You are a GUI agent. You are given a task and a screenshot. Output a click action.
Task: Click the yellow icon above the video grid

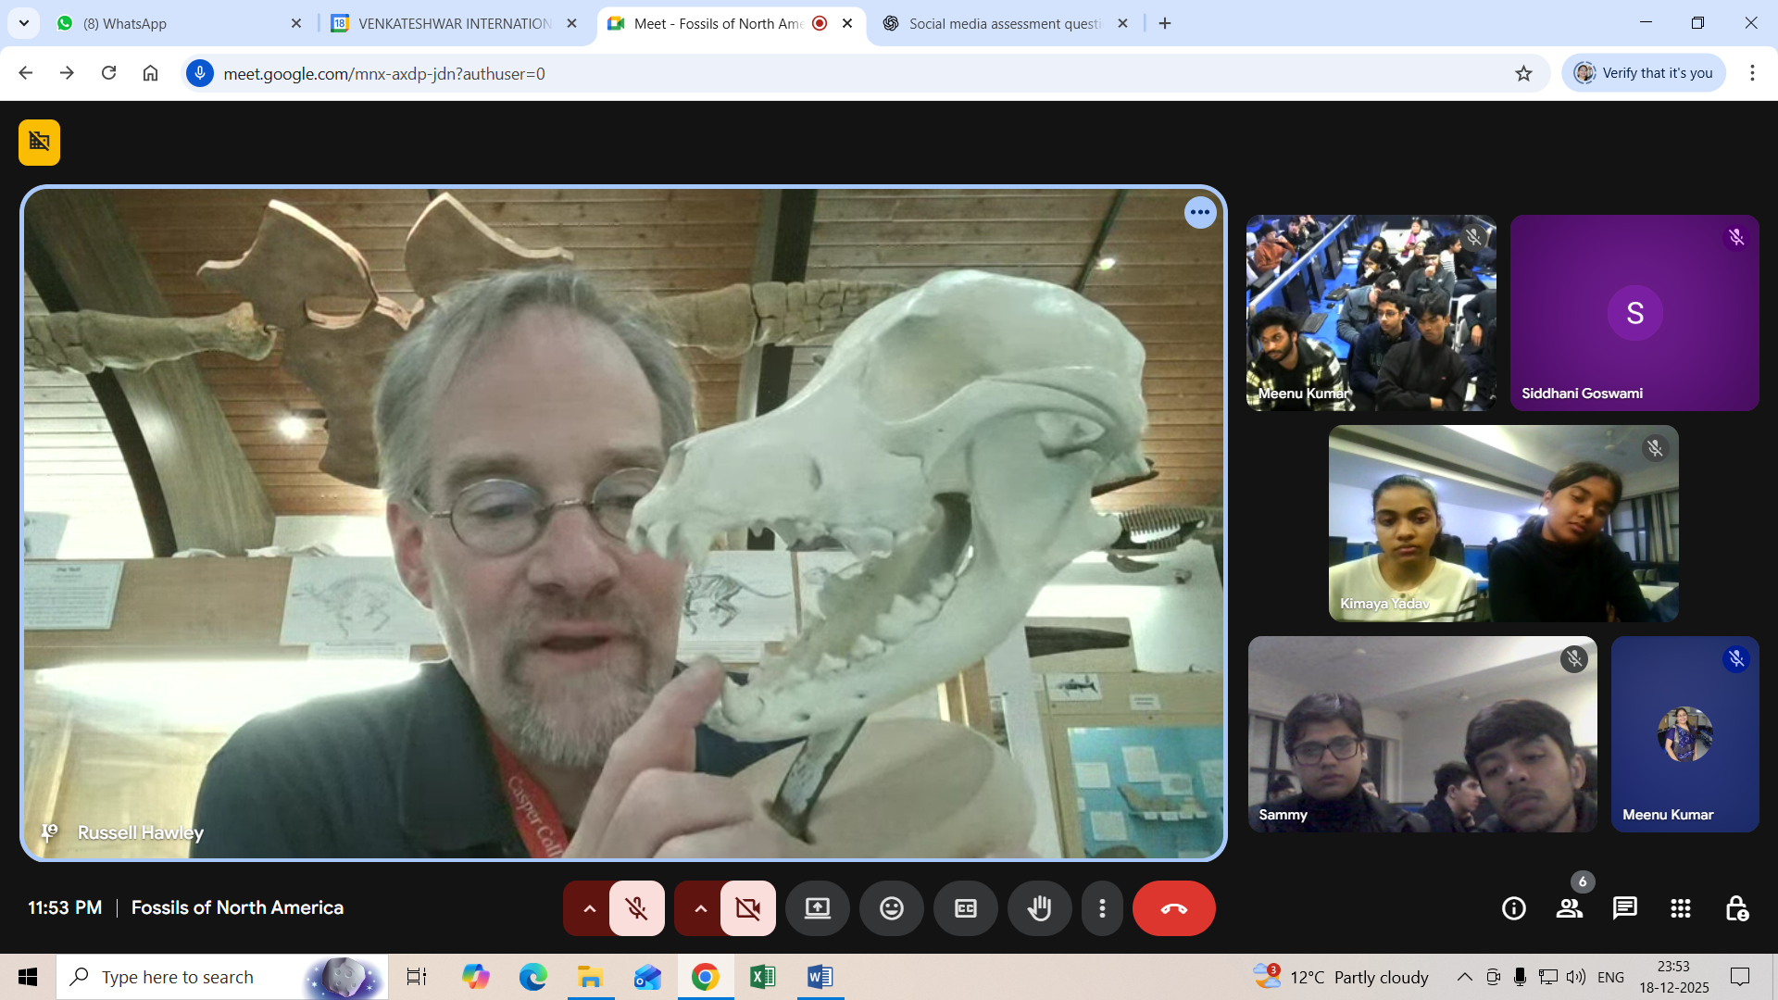[39, 142]
